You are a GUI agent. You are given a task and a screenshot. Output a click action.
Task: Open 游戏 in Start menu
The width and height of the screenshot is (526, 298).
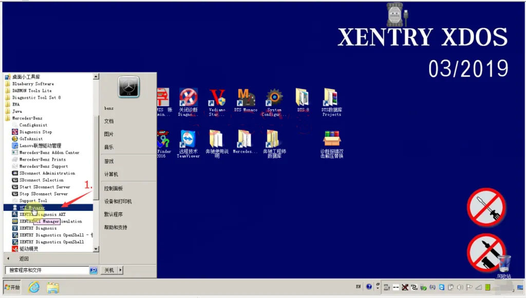109,162
